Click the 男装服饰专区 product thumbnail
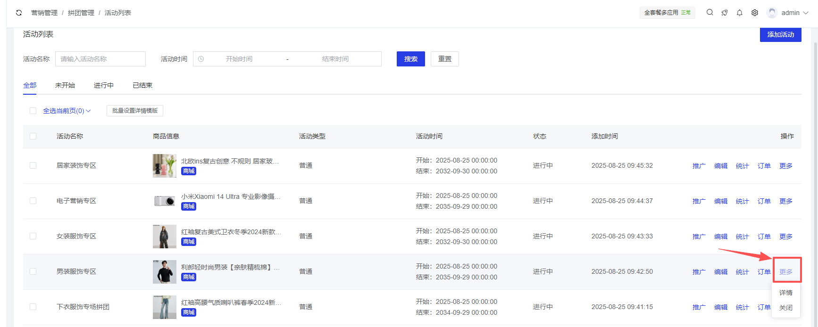This screenshot has height=327, width=818. coord(165,272)
